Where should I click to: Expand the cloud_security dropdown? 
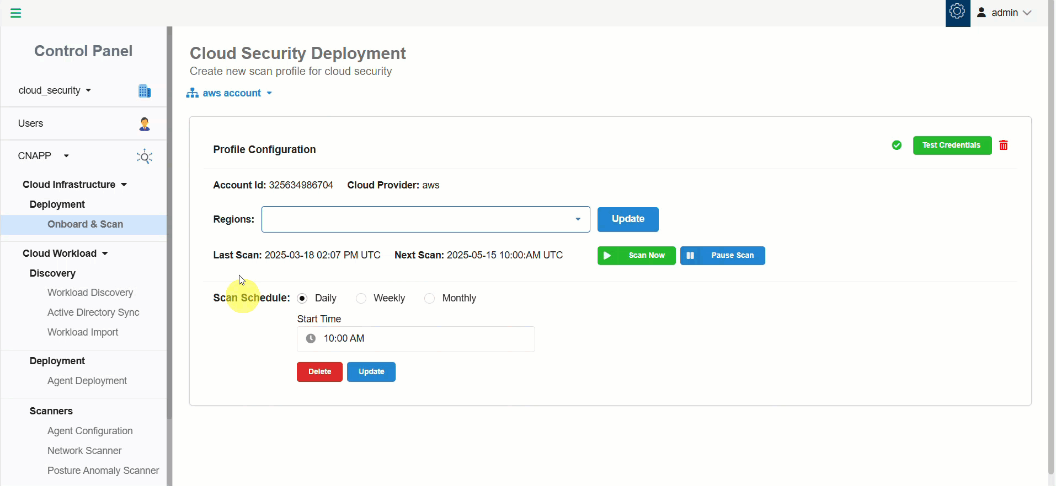[x=88, y=90]
